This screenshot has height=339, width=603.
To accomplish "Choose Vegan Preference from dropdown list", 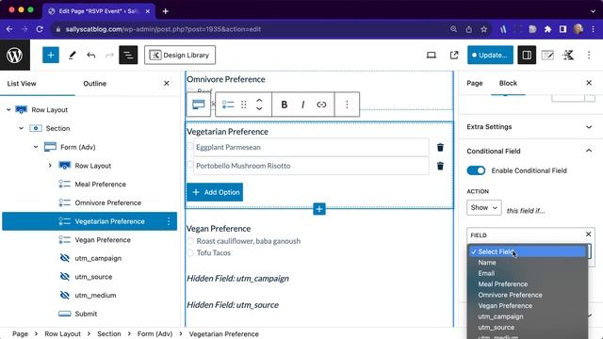I will click(x=505, y=305).
